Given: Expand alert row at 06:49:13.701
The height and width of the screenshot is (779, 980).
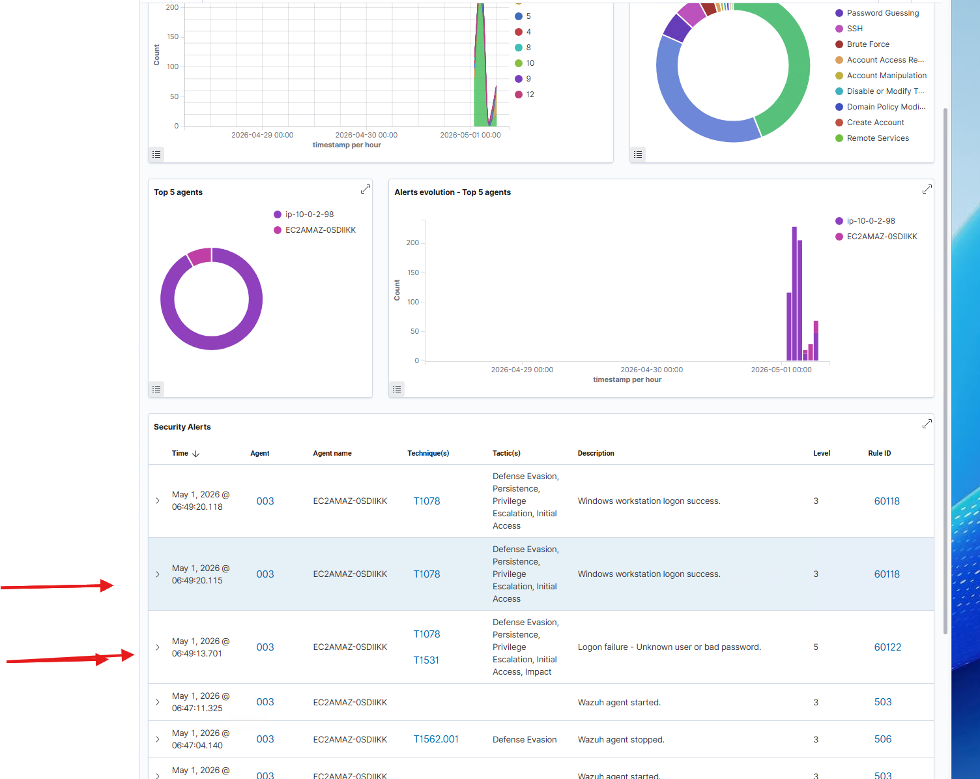Looking at the screenshot, I should (158, 647).
